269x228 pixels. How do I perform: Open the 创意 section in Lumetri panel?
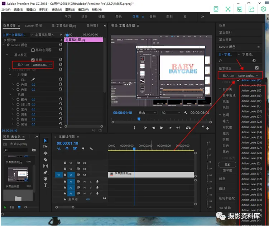(x=222, y=179)
